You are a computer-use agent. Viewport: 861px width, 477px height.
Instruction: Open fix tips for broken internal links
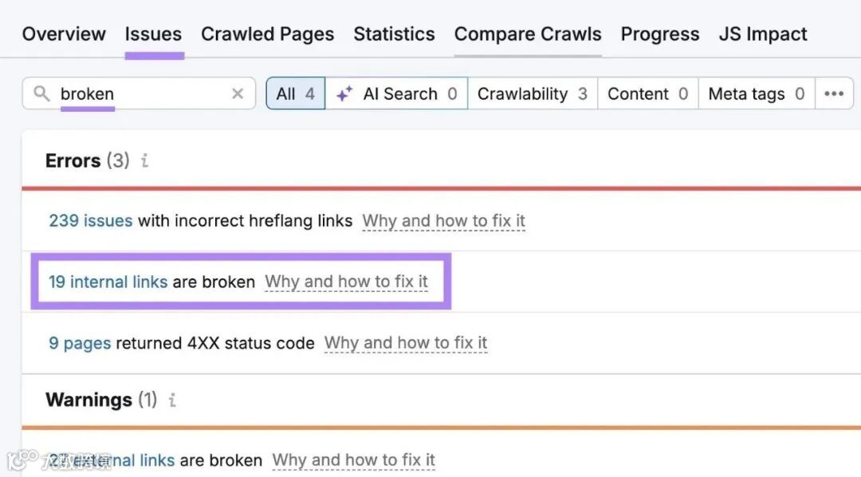pyautogui.click(x=346, y=282)
